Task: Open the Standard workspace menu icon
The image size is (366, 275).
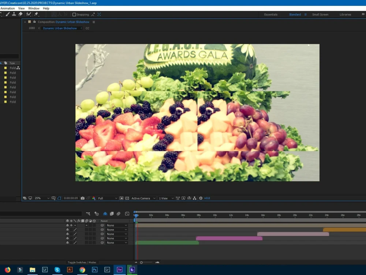Action: coord(305,15)
